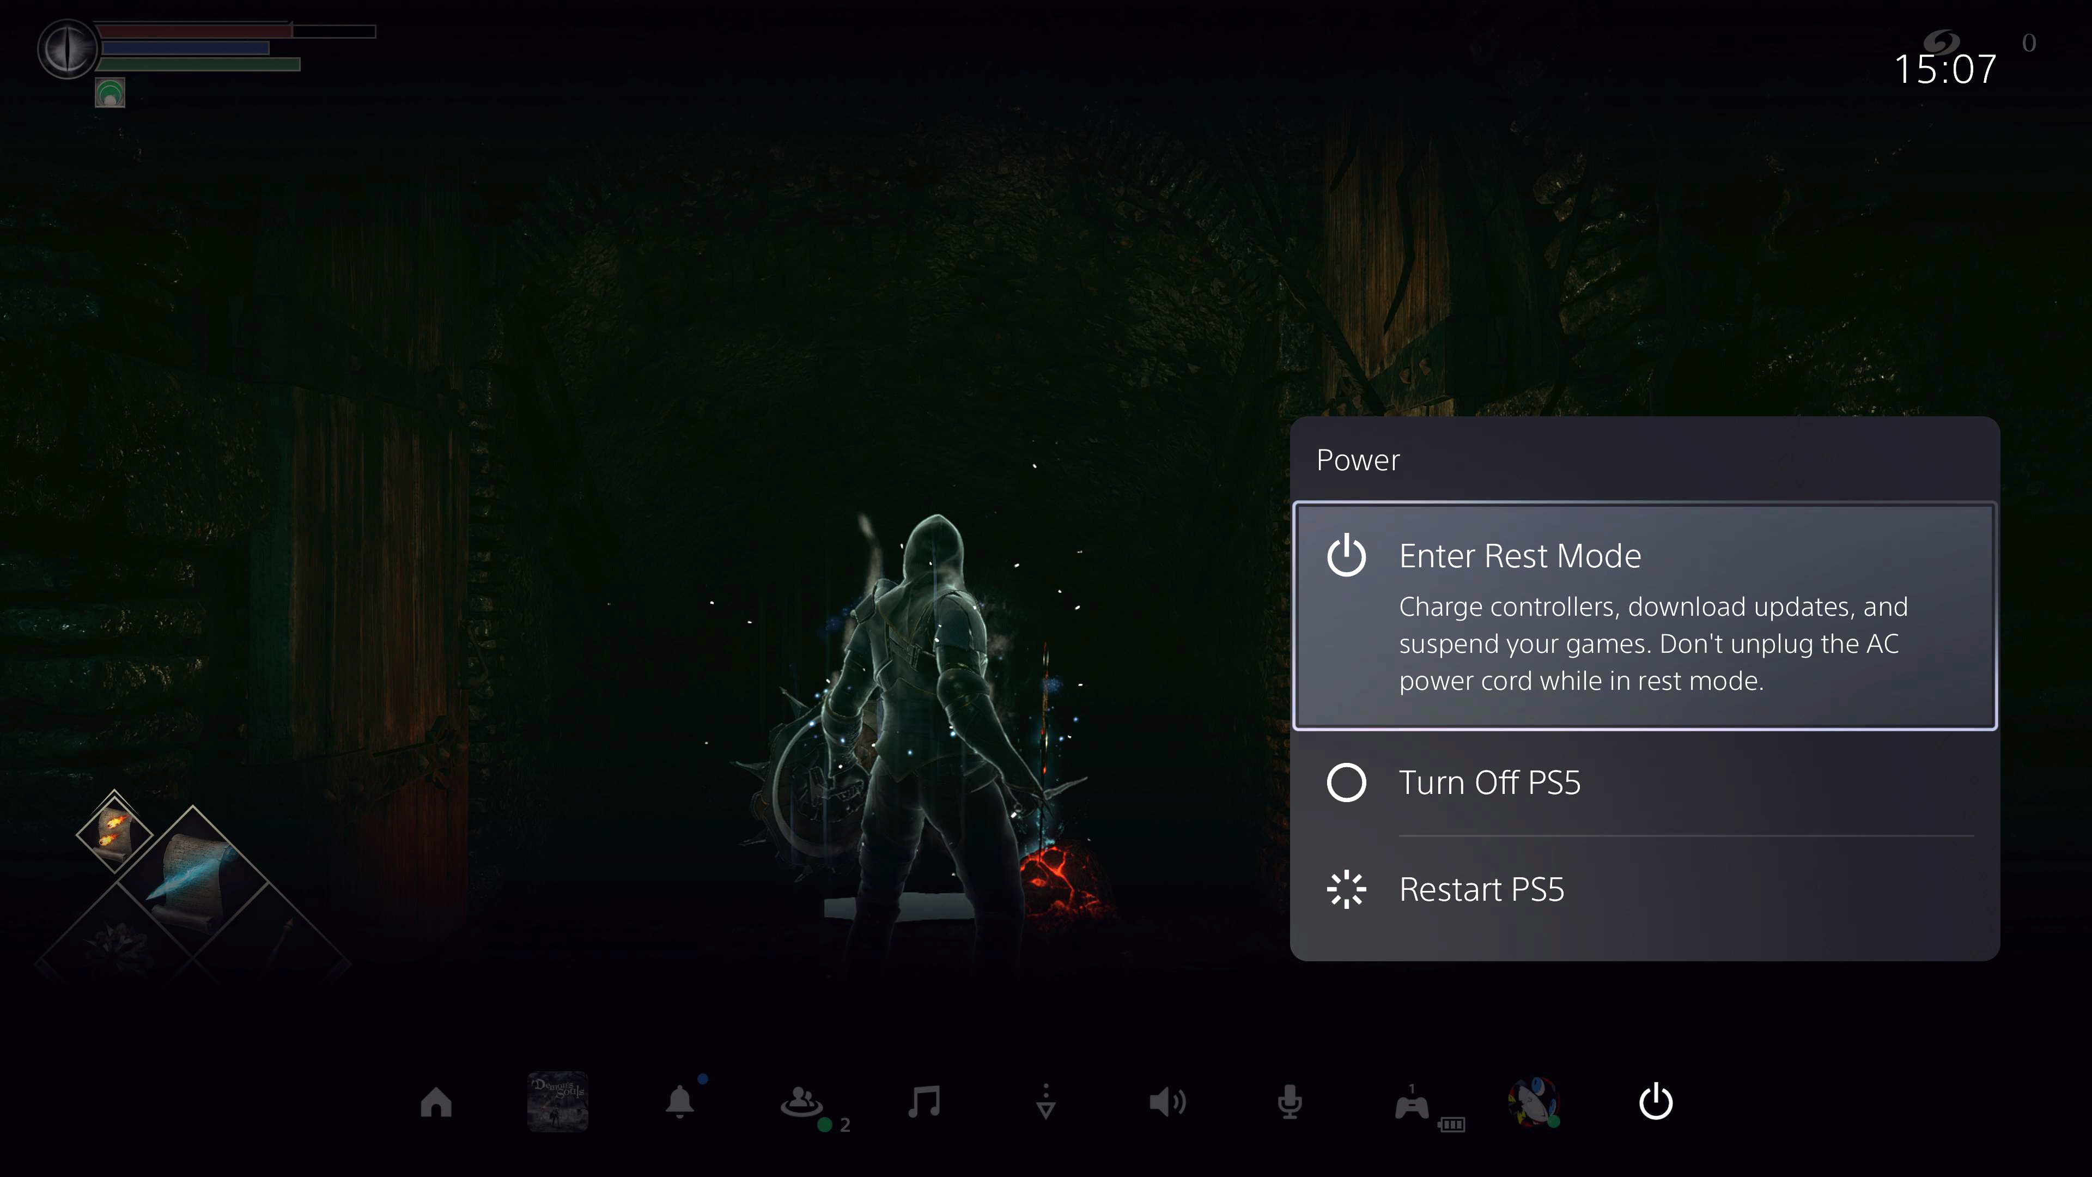Open Accessories controller icon
Screen dimensions: 2092x1177
point(1412,1105)
